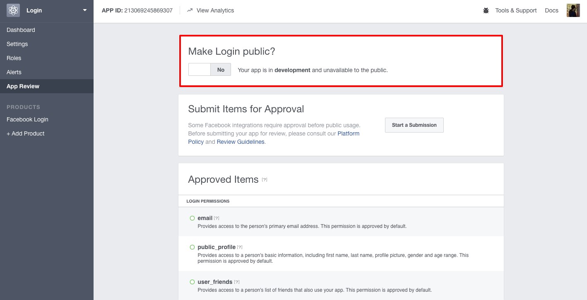This screenshot has width=587, height=300.
Task: Click help icon next to Approved Items
Action: pyautogui.click(x=265, y=179)
